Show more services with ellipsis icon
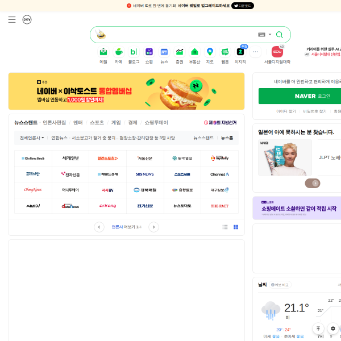Image resolution: width=341 pixels, height=341 pixels. point(256,52)
